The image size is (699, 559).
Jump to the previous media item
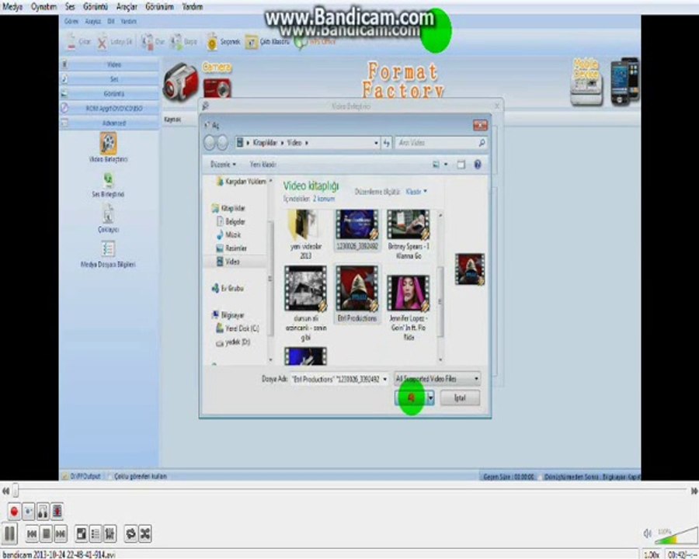(x=32, y=533)
